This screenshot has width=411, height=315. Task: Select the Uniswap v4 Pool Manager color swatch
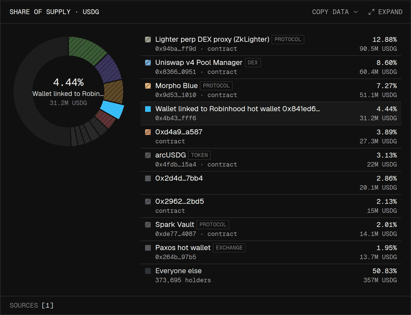(x=148, y=63)
